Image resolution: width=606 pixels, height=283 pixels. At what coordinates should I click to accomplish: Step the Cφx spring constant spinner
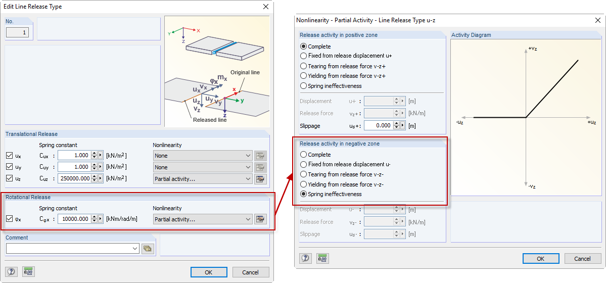point(94,219)
